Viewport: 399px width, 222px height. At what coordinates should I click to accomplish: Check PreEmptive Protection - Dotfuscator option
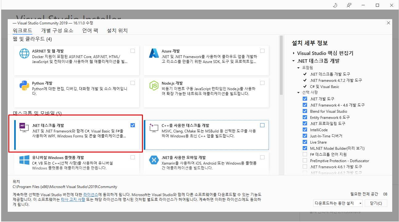pos(305,161)
